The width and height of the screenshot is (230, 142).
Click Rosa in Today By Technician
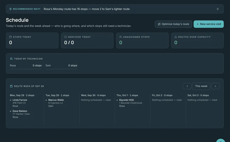[13, 65]
